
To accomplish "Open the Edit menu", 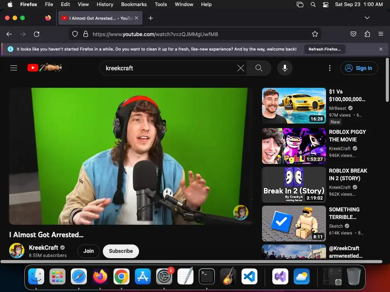I will tap(65, 4).
